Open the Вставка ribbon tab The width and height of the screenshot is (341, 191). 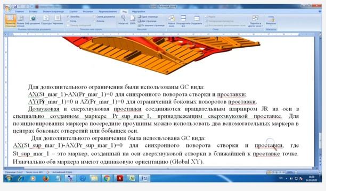pos(33,12)
